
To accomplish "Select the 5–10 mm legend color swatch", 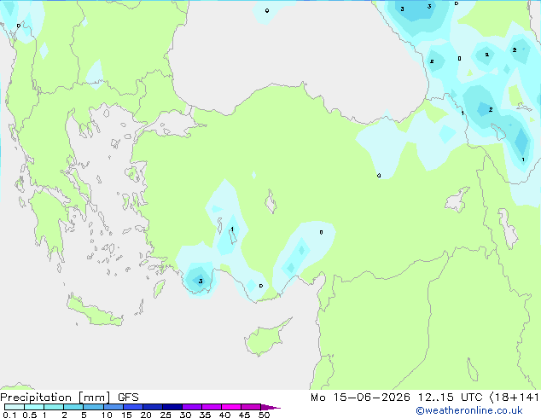I will 93,407.
